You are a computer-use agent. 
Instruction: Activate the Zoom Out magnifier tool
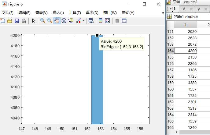click(x=50, y=21)
